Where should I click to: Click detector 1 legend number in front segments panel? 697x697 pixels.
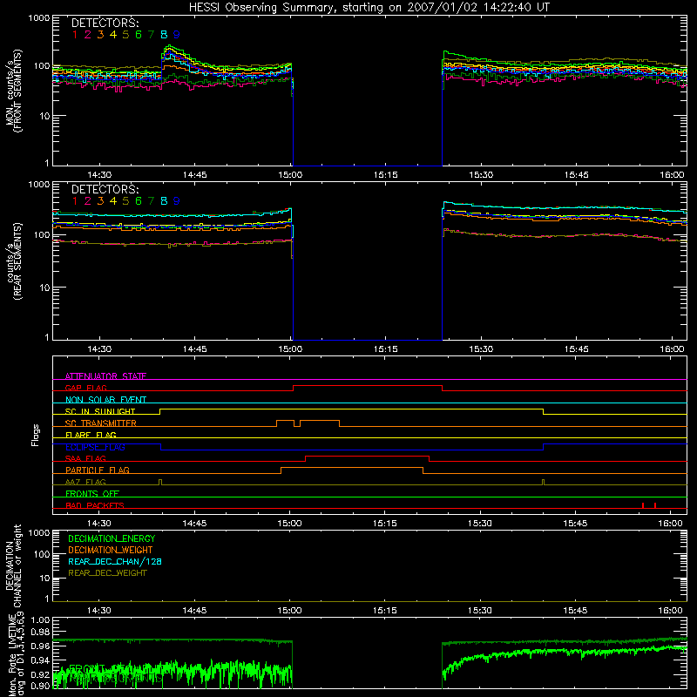click(75, 35)
